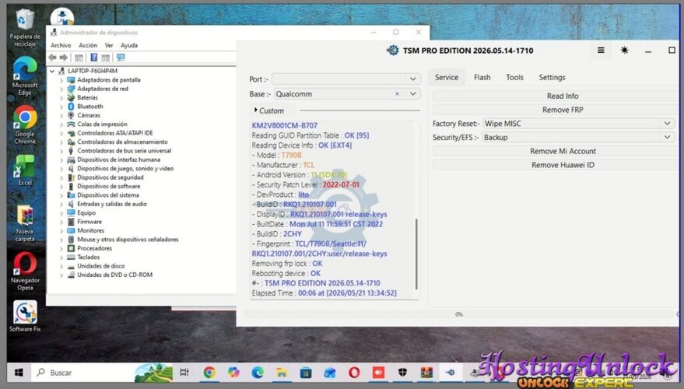This screenshot has height=389, width=684.
Task: Select Baterías in Device Manager tree
Action: click(x=87, y=98)
